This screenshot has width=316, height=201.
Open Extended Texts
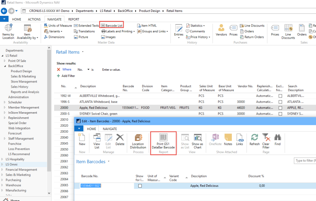click(x=87, y=26)
